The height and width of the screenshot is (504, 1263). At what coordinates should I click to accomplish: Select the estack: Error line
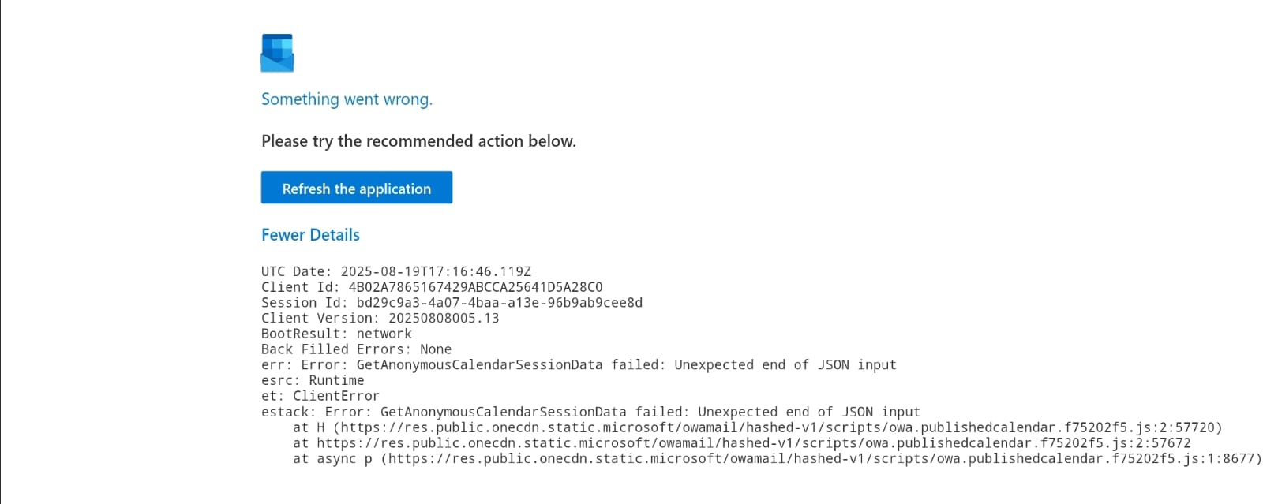click(590, 412)
